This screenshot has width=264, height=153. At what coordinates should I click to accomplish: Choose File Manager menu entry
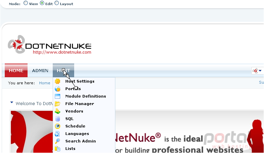point(84,104)
